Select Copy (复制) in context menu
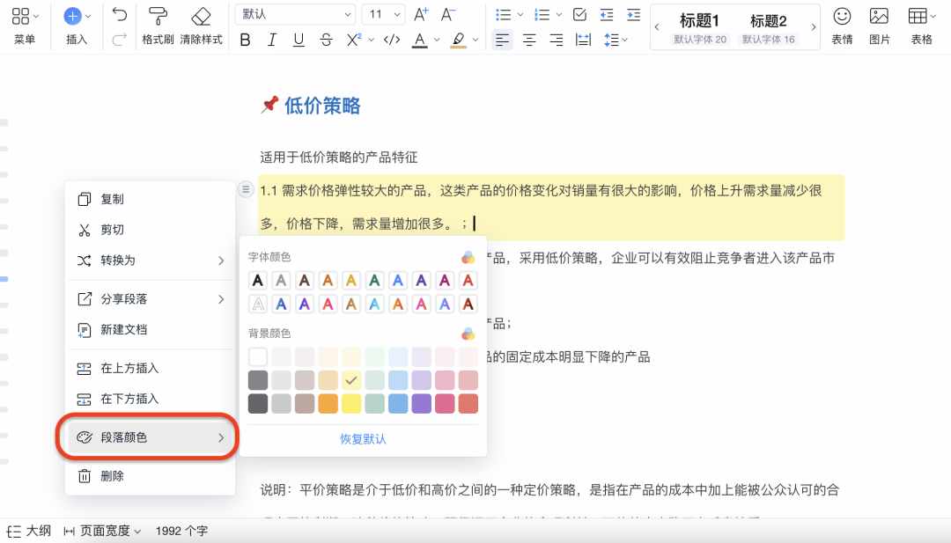 point(112,200)
